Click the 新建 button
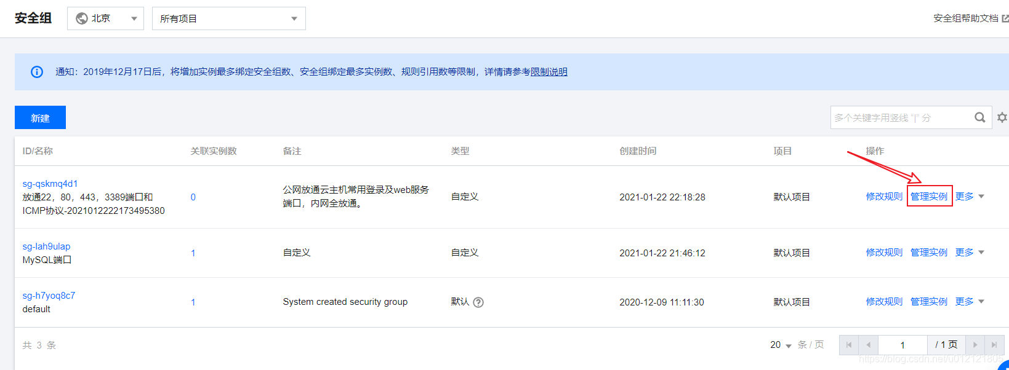Screen dimensions: 1009x370 [40, 117]
